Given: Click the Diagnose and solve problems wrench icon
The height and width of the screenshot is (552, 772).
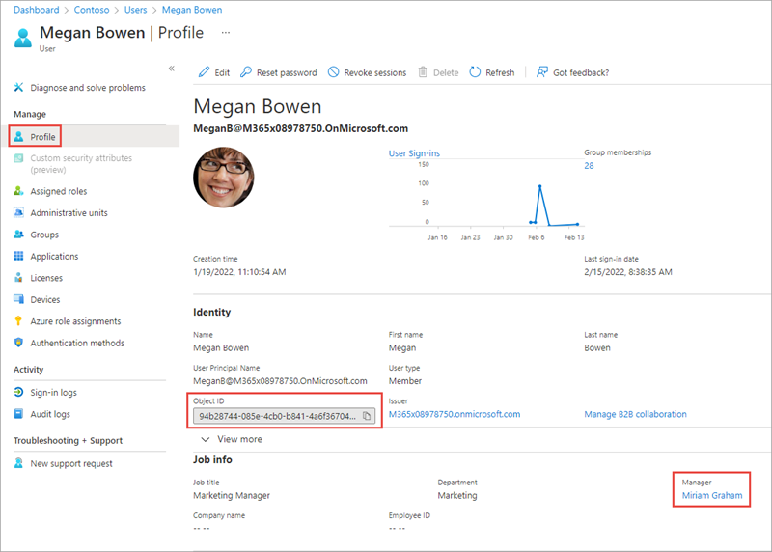Looking at the screenshot, I should pyautogui.click(x=18, y=87).
